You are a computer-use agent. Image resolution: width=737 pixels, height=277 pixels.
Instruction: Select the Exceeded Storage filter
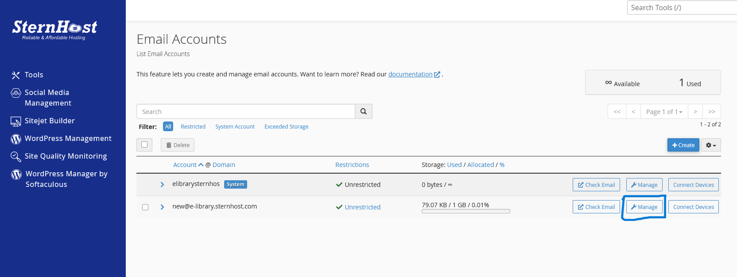point(286,127)
